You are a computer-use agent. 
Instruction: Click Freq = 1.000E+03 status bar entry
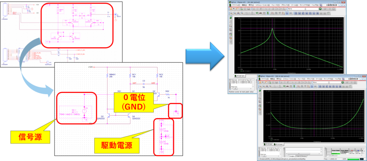point(330,159)
